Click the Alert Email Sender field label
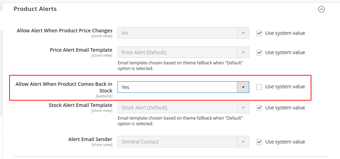 pyautogui.click(x=90, y=139)
